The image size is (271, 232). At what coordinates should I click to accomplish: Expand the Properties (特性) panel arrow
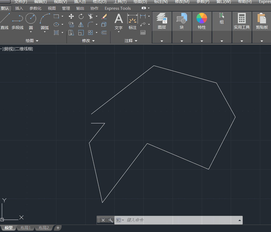click(x=202, y=41)
